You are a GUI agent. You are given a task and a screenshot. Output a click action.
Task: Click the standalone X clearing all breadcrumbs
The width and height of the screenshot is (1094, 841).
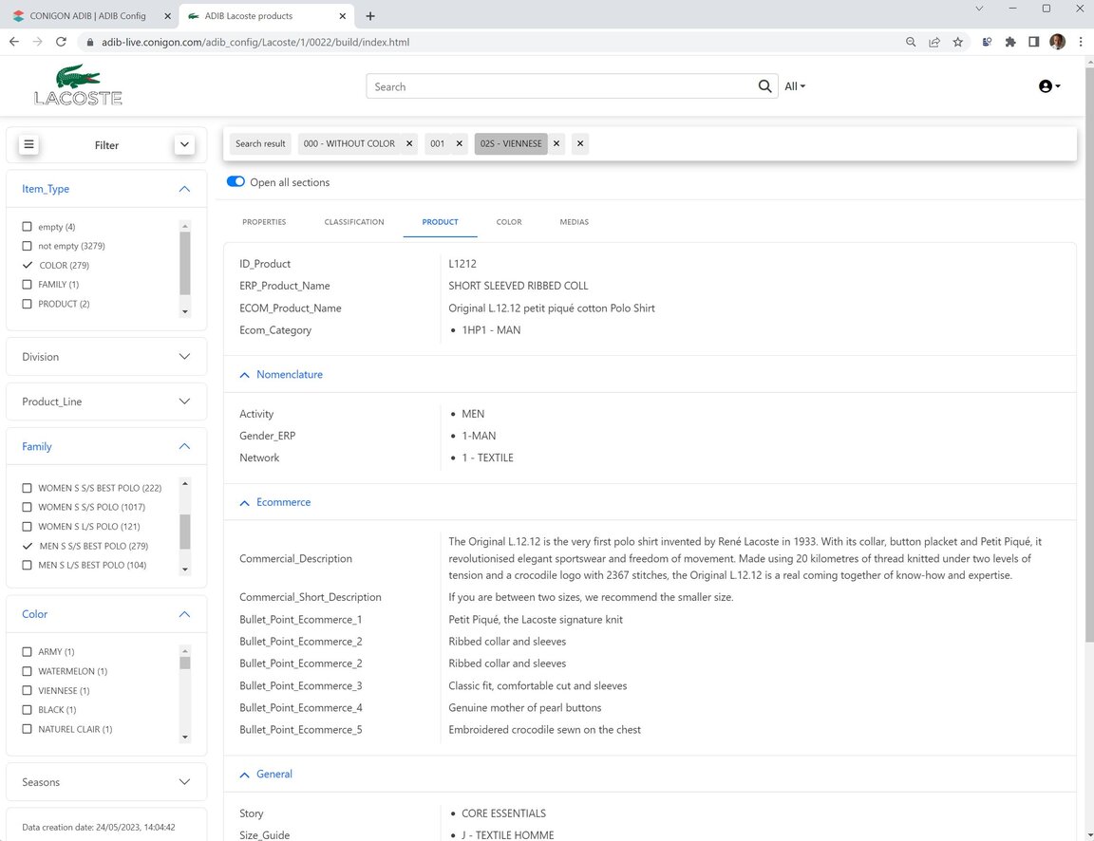point(580,143)
